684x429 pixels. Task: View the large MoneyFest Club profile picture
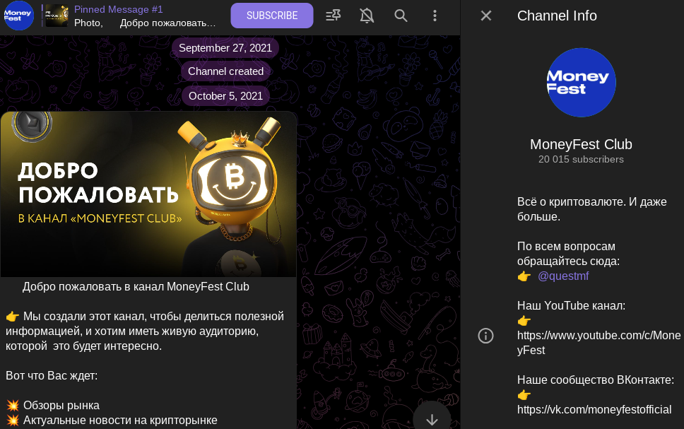click(x=581, y=83)
